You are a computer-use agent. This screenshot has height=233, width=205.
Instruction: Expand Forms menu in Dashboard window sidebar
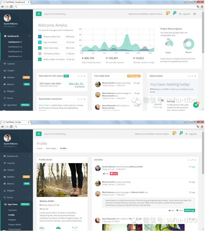[x=16, y=98]
